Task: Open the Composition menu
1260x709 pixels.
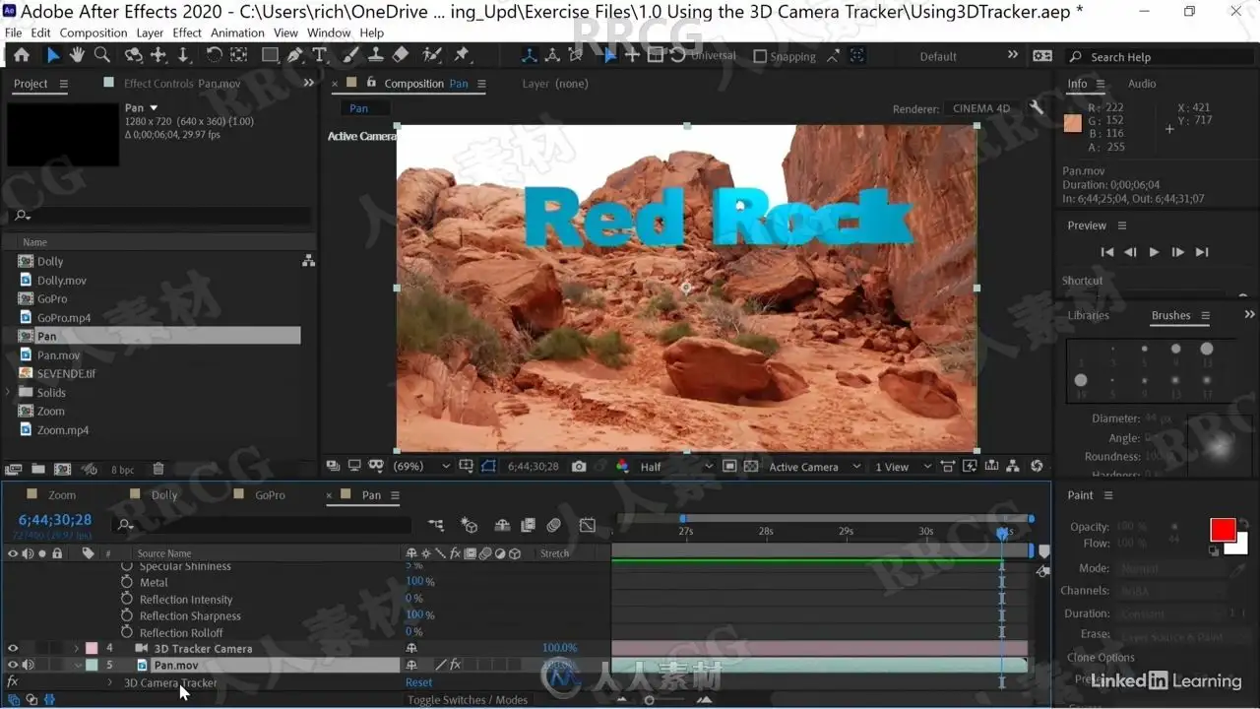Action: tap(94, 32)
